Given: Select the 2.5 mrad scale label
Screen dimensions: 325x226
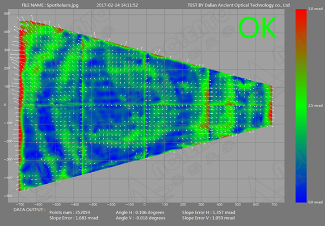Looking at the screenshot, I should pos(315,106).
